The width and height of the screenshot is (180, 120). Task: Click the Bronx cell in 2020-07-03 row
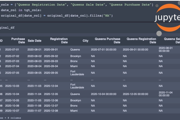[x=74, y=61]
